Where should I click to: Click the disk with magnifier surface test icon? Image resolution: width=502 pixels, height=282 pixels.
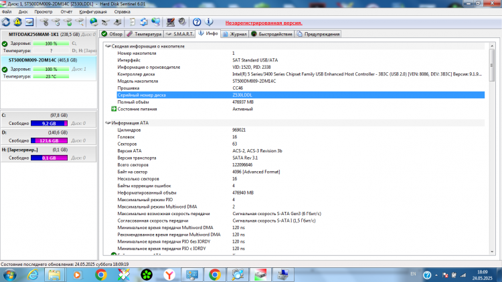coord(80,22)
